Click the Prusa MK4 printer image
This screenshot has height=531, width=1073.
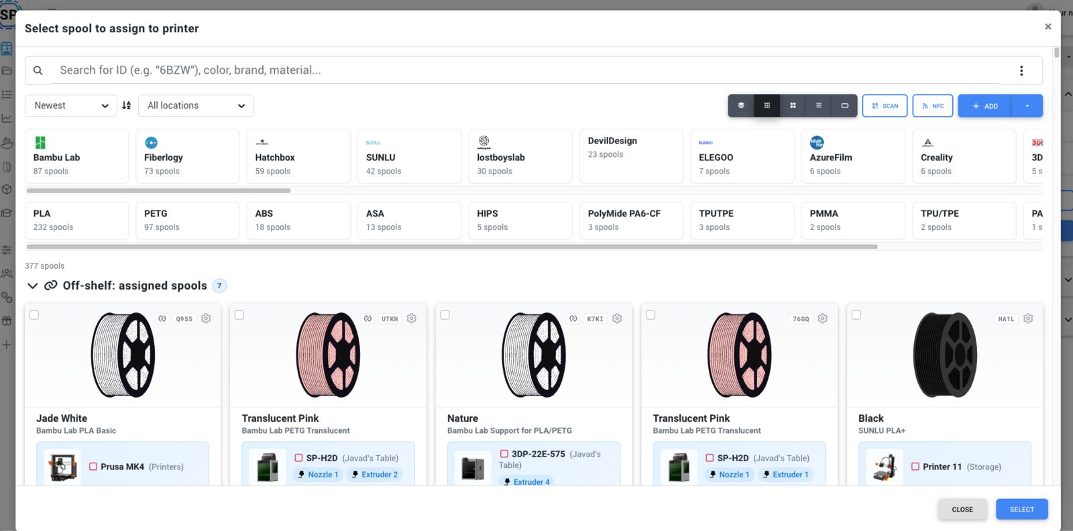point(62,467)
